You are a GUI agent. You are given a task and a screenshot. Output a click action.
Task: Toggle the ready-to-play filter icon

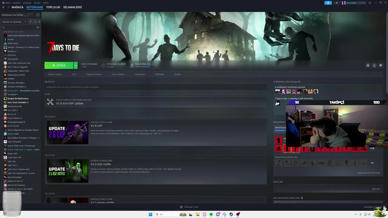point(39,22)
